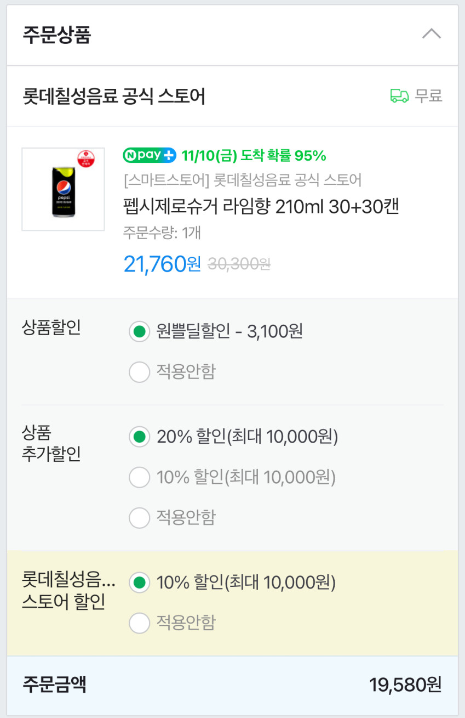Click the 무료 shipping label

[x=428, y=97]
